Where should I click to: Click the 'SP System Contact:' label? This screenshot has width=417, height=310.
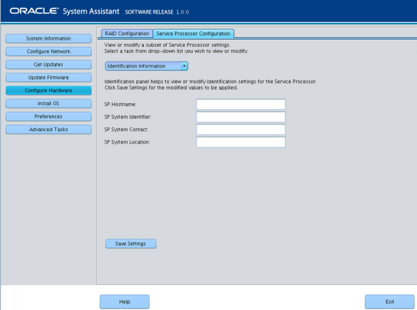coord(126,130)
